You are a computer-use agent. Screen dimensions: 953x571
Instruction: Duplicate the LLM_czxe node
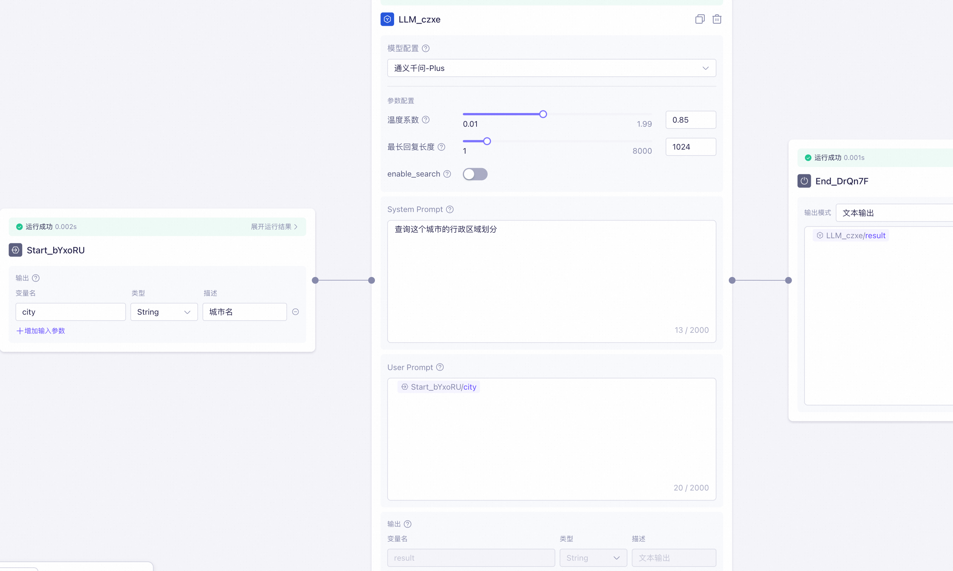click(700, 19)
